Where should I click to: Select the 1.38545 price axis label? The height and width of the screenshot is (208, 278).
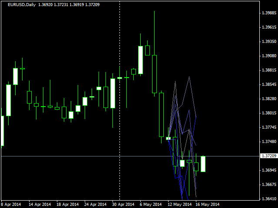coord(269,84)
